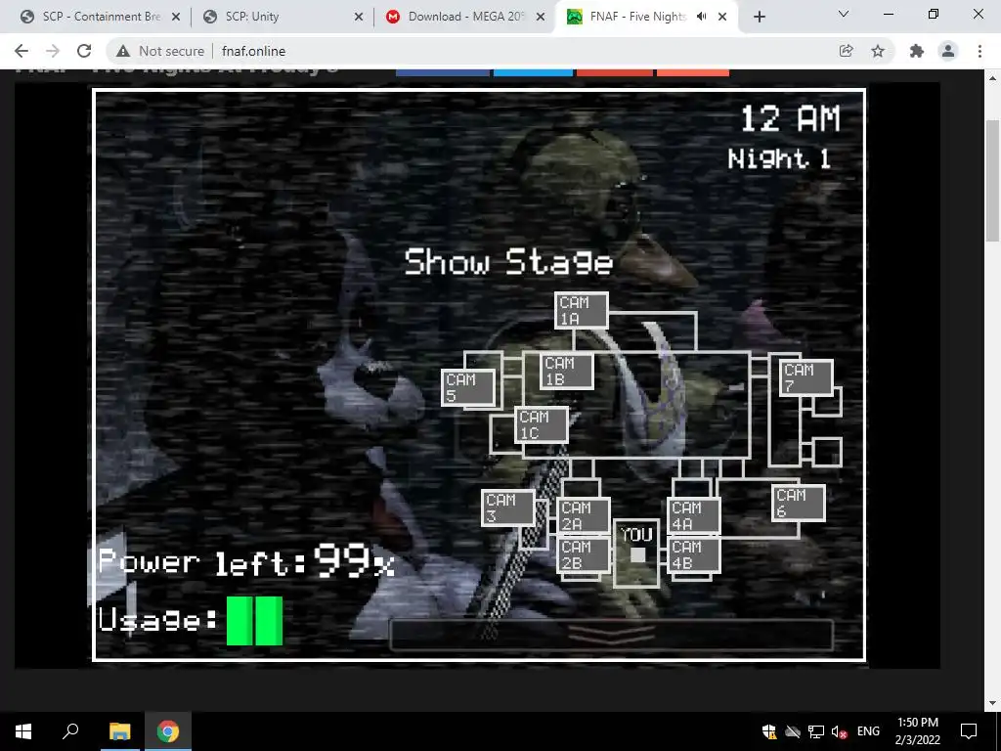
Task: Switch to CAM 4A camera
Action: pyautogui.click(x=694, y=516)
